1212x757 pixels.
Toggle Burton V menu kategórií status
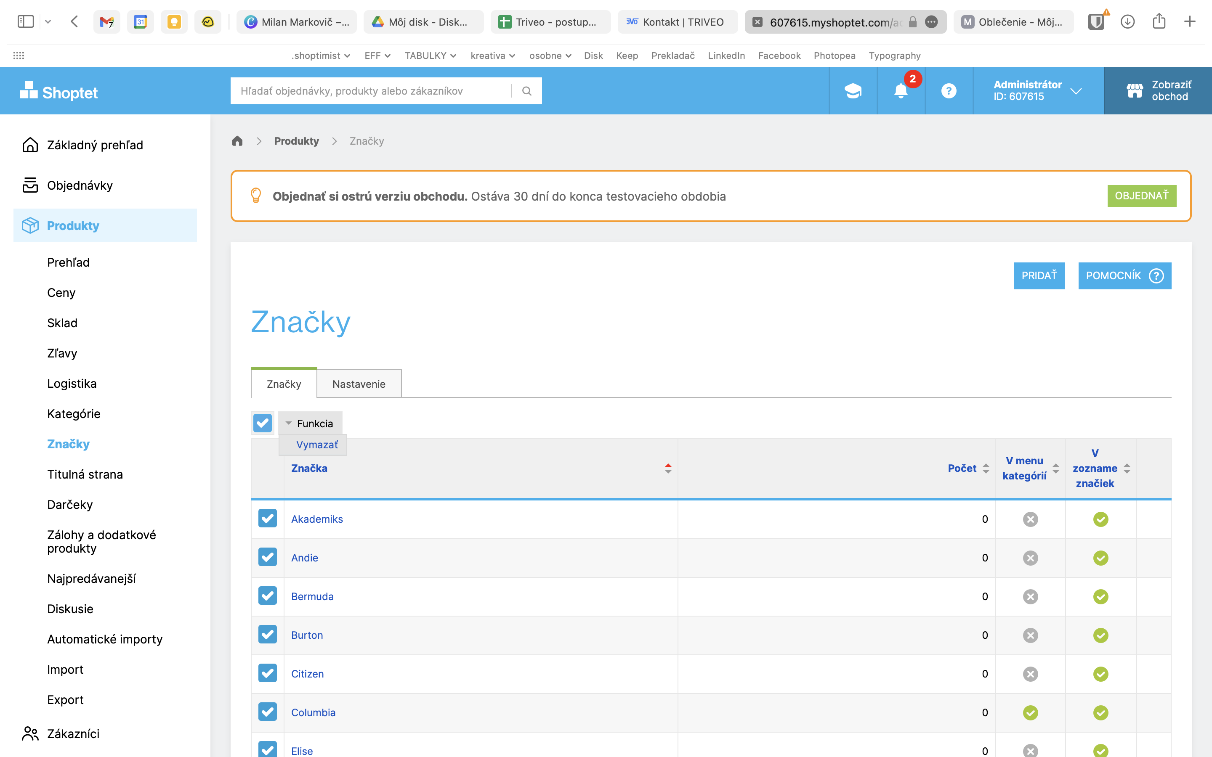pyautogui.click(x=1030, y=635)
